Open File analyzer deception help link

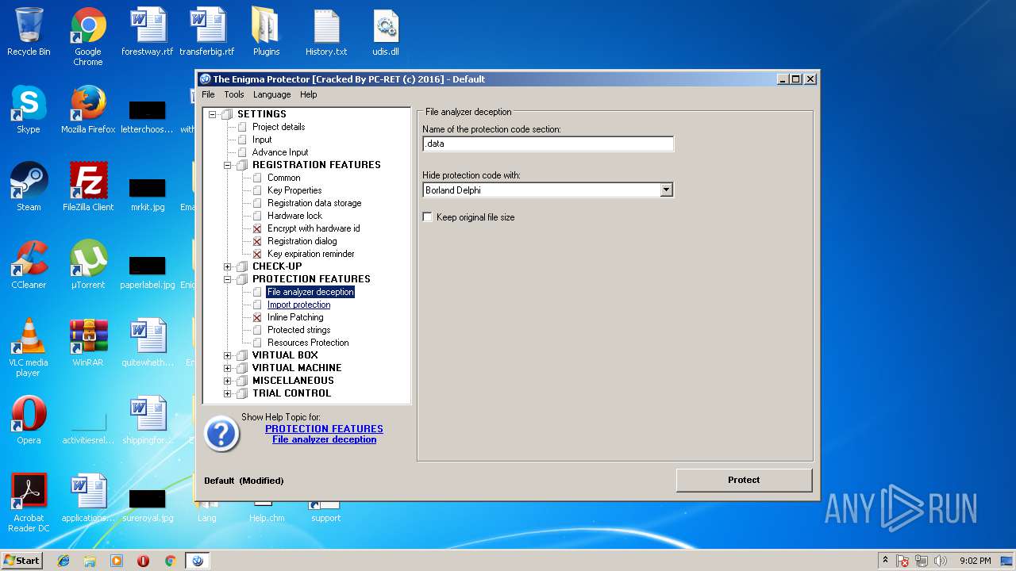[324, 439]
